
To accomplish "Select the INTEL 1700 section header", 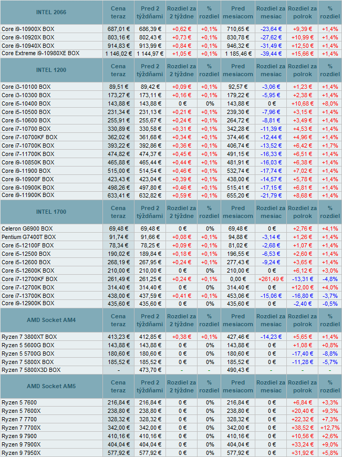I will coord(51,212).
